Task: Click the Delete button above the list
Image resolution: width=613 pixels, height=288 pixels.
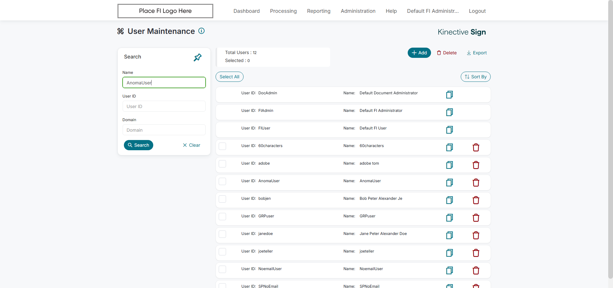Action: point(447,53)
